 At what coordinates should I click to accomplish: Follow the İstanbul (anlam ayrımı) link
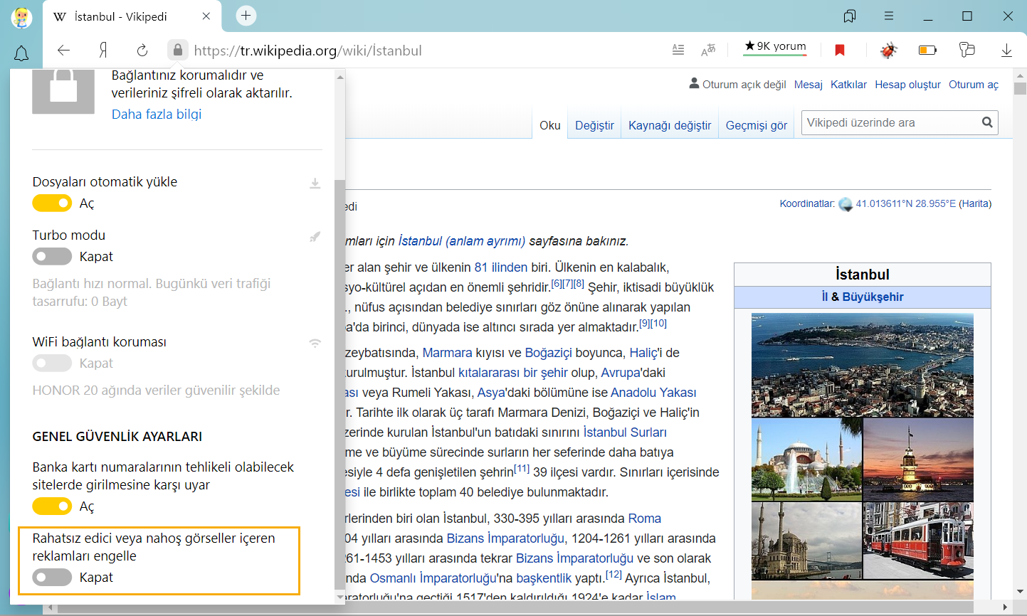coord(462,241)
